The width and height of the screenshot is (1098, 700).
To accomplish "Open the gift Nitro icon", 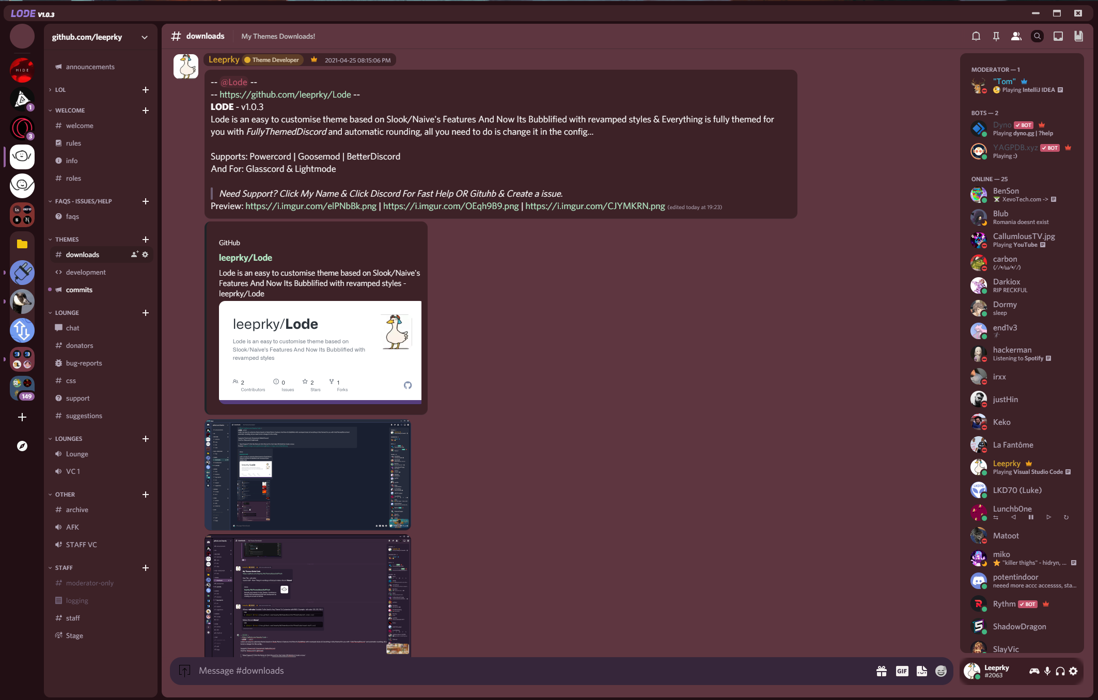I will tap(881, 671).
